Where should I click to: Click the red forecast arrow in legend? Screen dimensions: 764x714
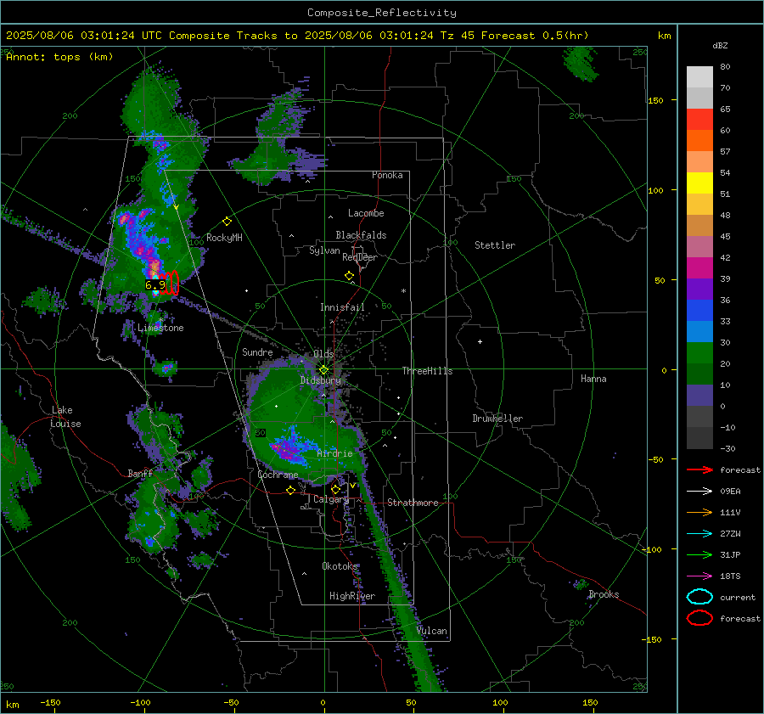pos(699,469)
